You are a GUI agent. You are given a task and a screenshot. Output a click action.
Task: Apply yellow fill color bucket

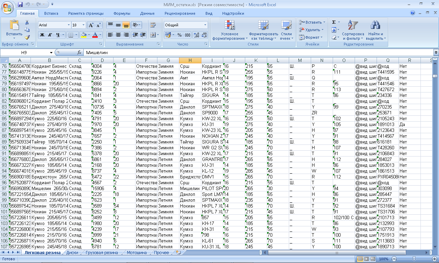tap(83, 35)
